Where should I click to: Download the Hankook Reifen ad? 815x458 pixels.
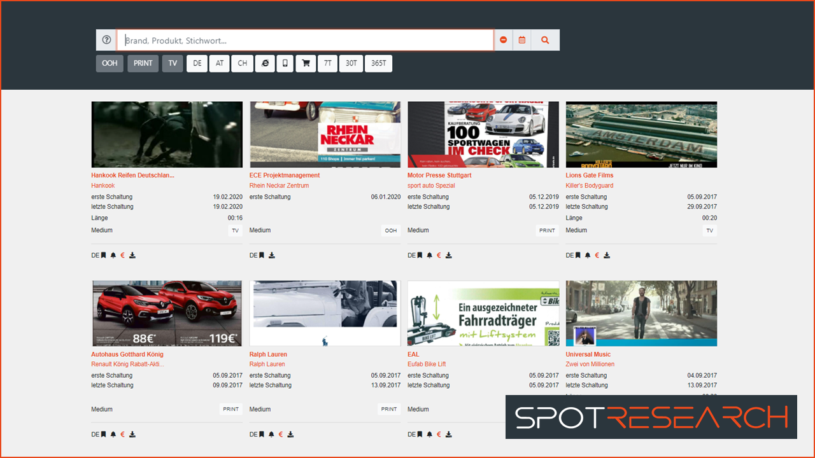pyautogui.click(x=132, y=256)
